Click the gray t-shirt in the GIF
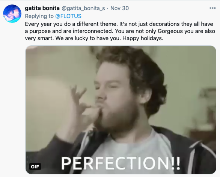This screenshot has height=177, width=220. 126,148
